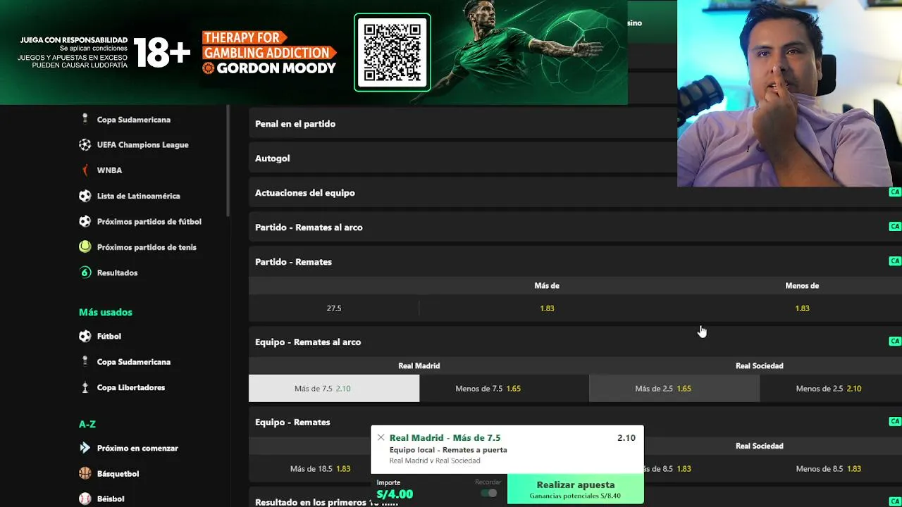Click the A-Z section heading
Screen dimensions: 902x507
tap(87, 424)
